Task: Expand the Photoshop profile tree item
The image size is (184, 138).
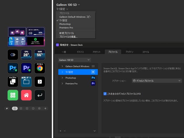Action: click(x=62, y=78)
